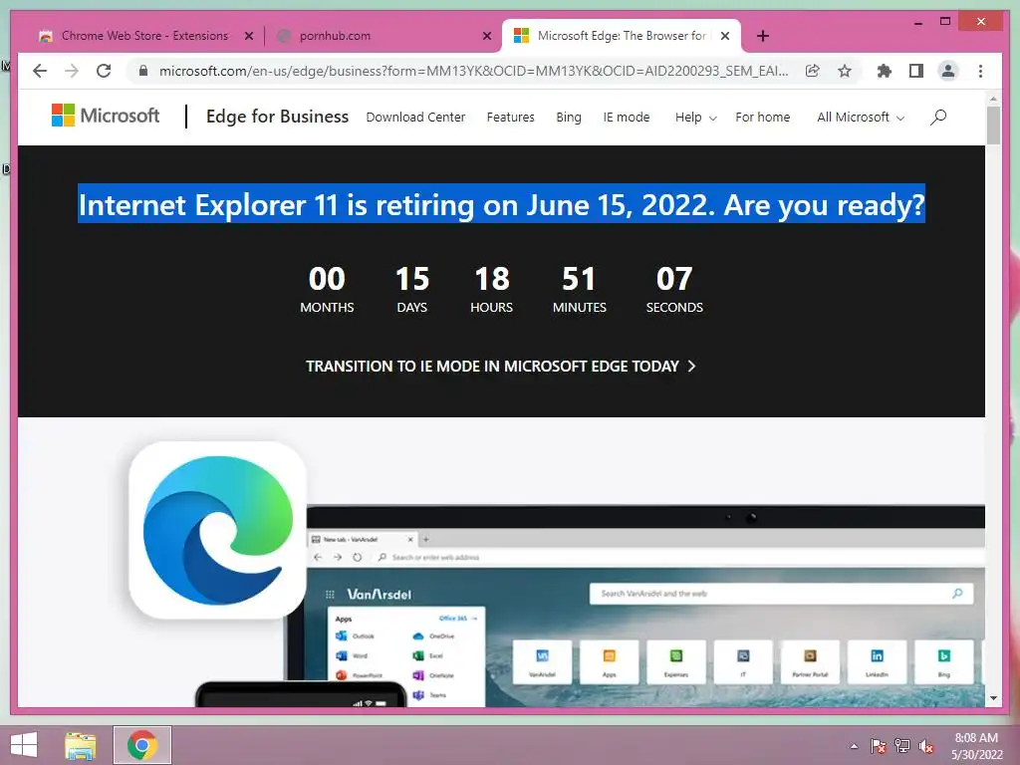This screenshot has height=765, width=1020.
Task: Close the pornhub.com tab
Action: [x=486, y=37]
